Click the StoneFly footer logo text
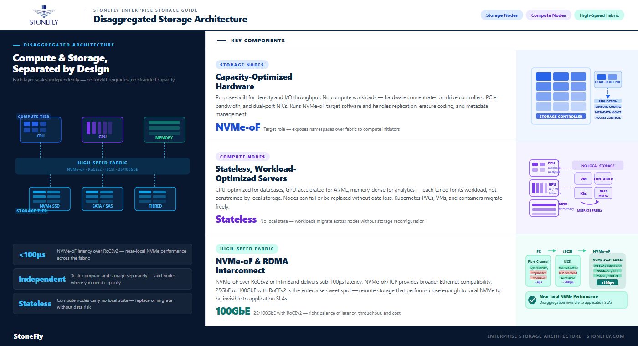The height and width of the screenshot is (346, 638). point(28,336)
